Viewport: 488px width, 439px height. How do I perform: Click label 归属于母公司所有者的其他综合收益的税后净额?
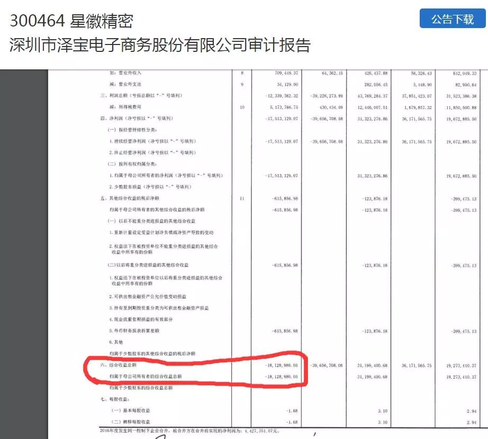157,210
